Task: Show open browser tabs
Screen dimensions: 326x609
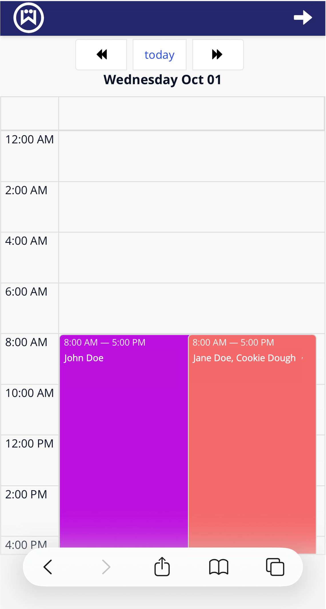Action: pos(275,567)
